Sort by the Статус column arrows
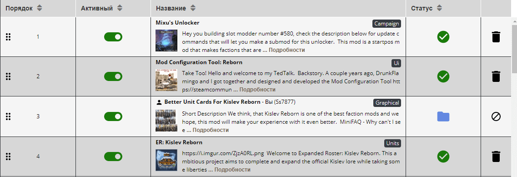The width and height of the screenshot is (517, 177). tap(439, 8)
